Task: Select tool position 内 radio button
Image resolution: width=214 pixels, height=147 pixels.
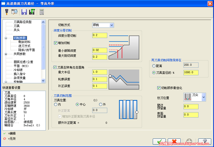Action: 55,104
